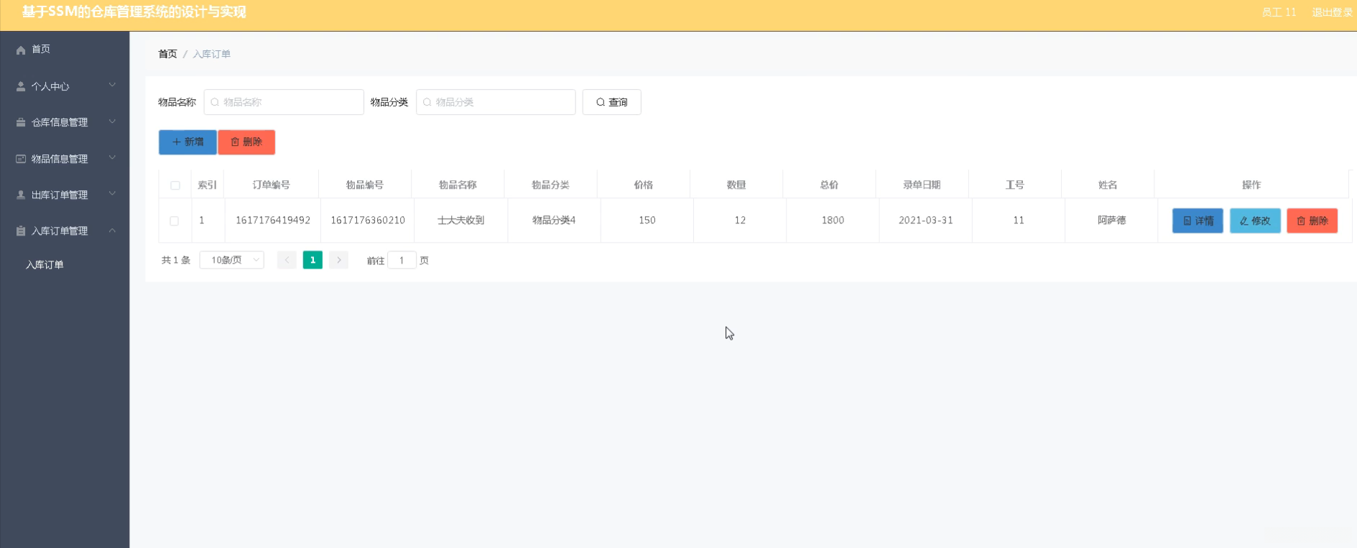Click 修改 for the 阿萨德 order row
Screen dimensions: 1357x548
tap(1255, 220)
